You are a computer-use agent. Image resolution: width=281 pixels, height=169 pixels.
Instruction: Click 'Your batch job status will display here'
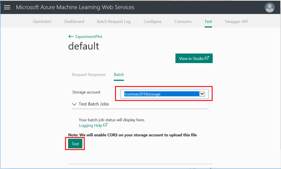coord(112,120)
